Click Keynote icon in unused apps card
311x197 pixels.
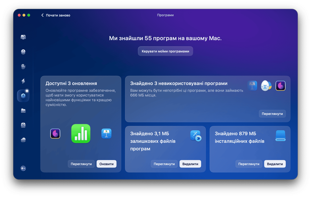(x=252, y=86)
